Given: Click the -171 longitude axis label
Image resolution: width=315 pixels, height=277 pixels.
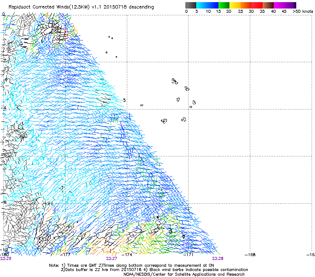Looking at the screenshot, I should 189,255.
